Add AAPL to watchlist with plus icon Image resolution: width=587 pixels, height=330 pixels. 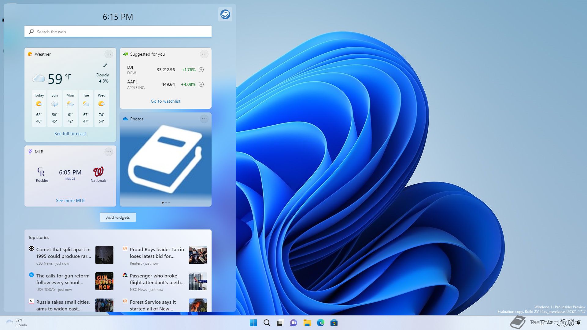click(x=201, y=84)
